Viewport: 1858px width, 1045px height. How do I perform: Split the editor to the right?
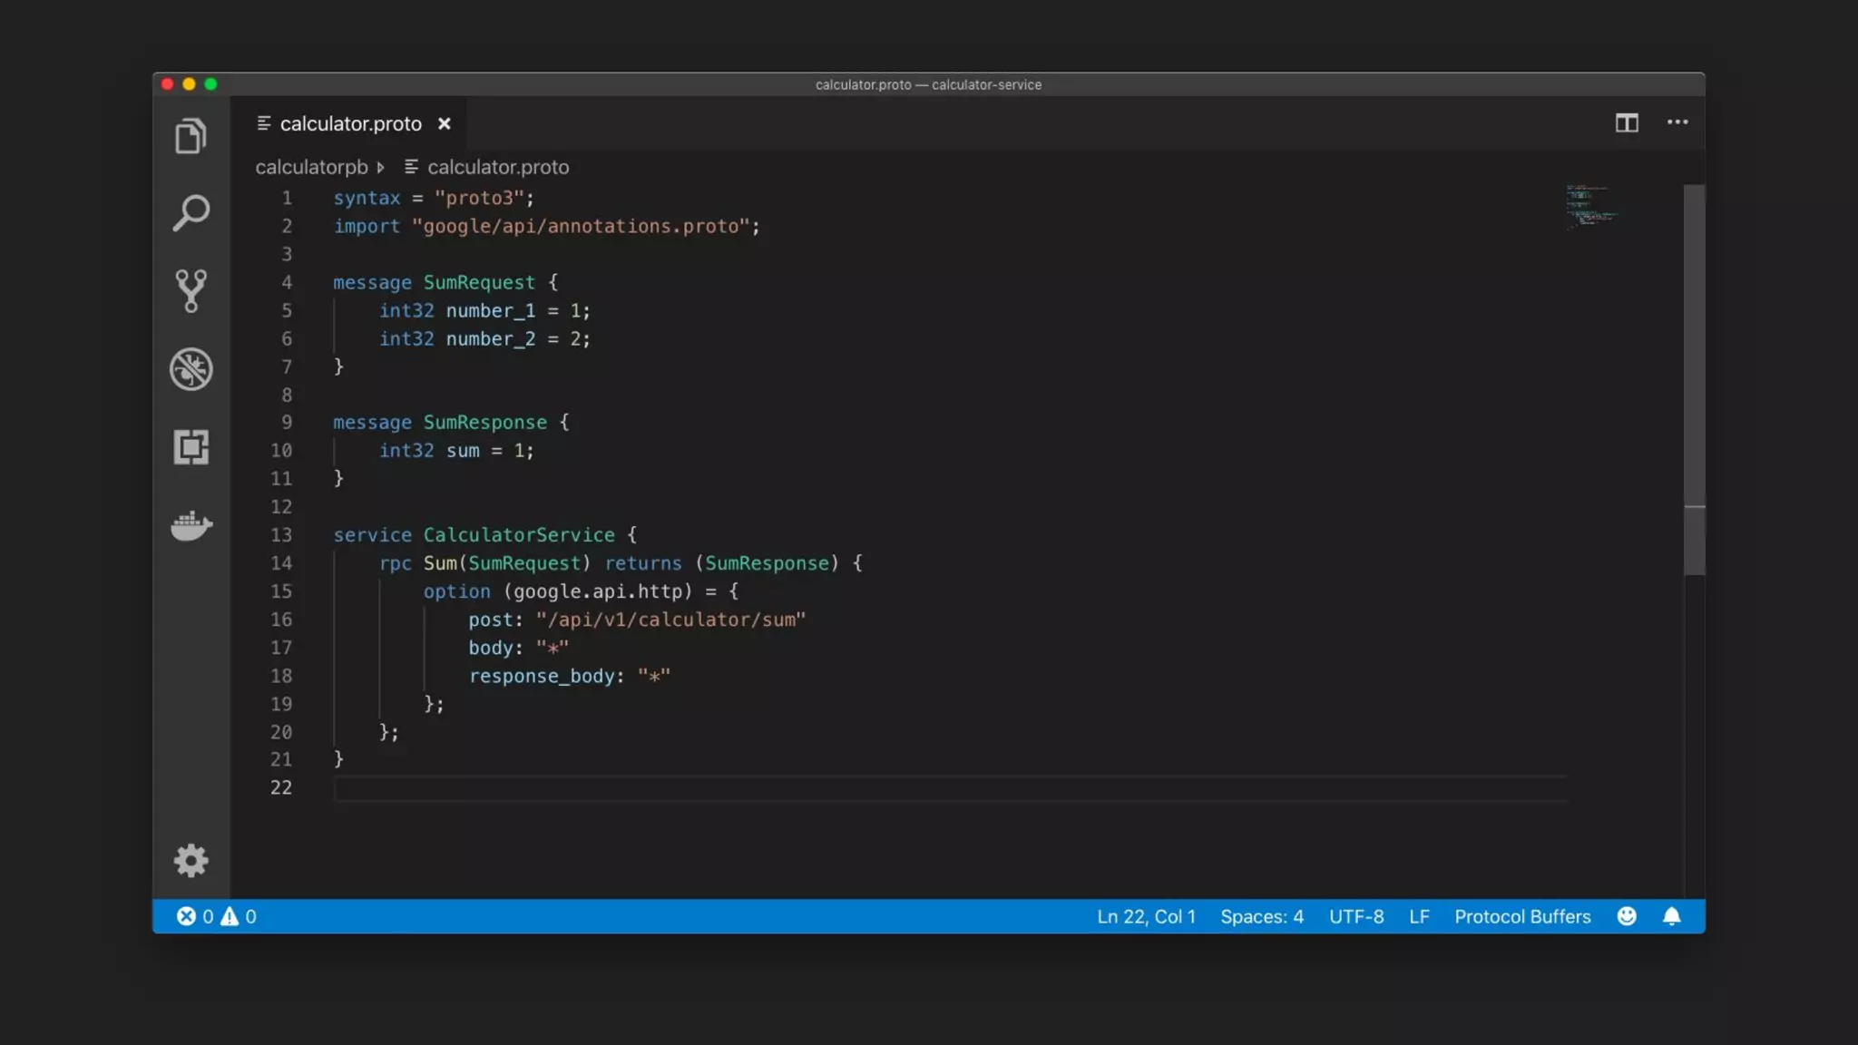tap(1627, 122)
